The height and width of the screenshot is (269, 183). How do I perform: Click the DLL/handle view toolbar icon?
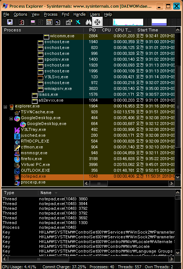tap(58, 22)
